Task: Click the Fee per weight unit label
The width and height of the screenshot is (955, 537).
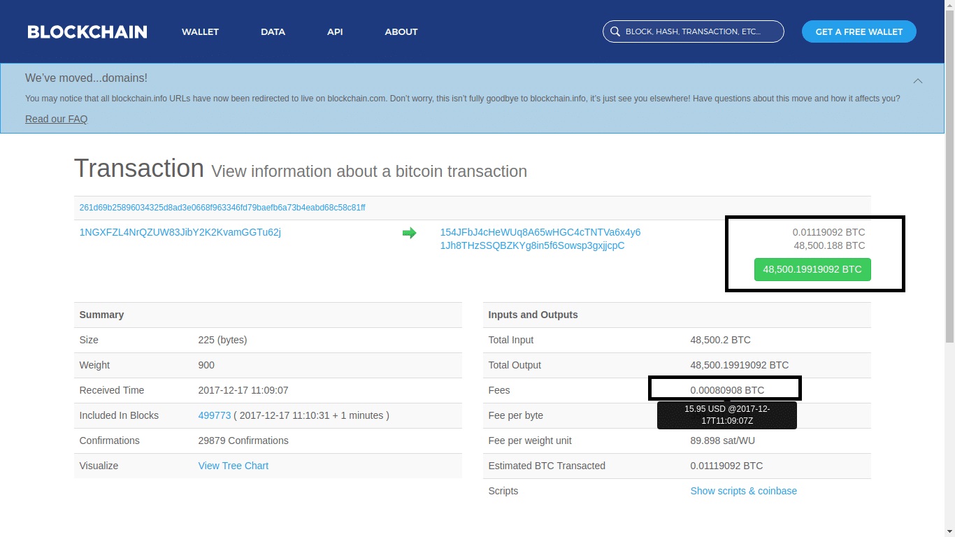Action: point(530,441)
